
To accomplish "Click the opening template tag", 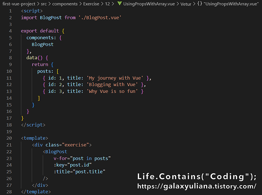I will [35, 138].
